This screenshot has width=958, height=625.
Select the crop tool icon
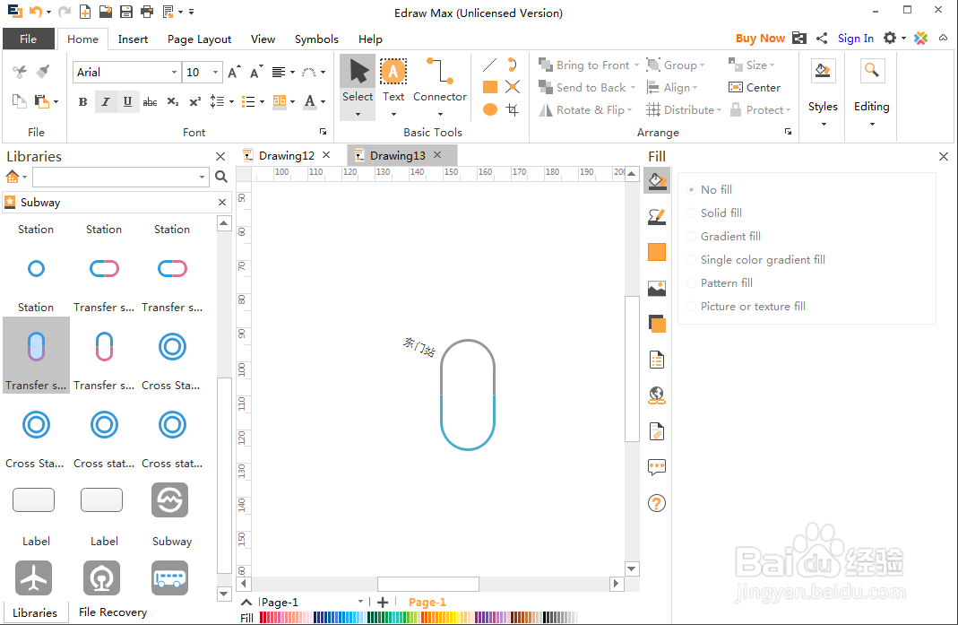[x=513, y=109]
